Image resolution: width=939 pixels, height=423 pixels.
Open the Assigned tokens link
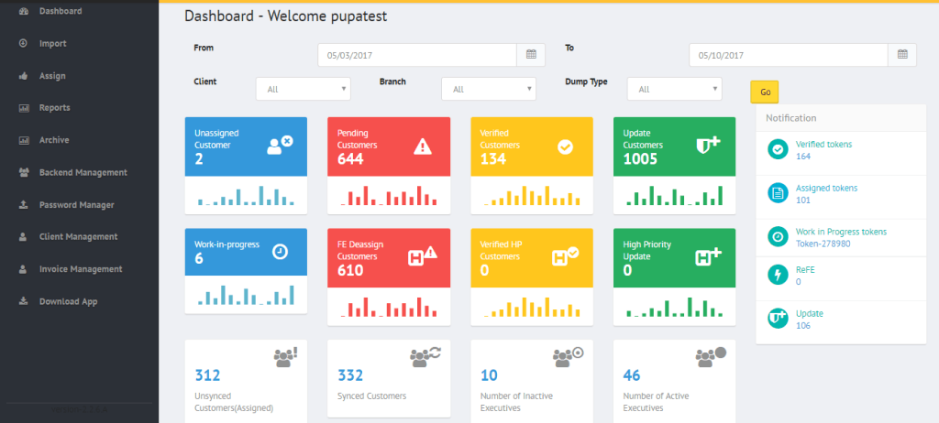pos(826,188)
